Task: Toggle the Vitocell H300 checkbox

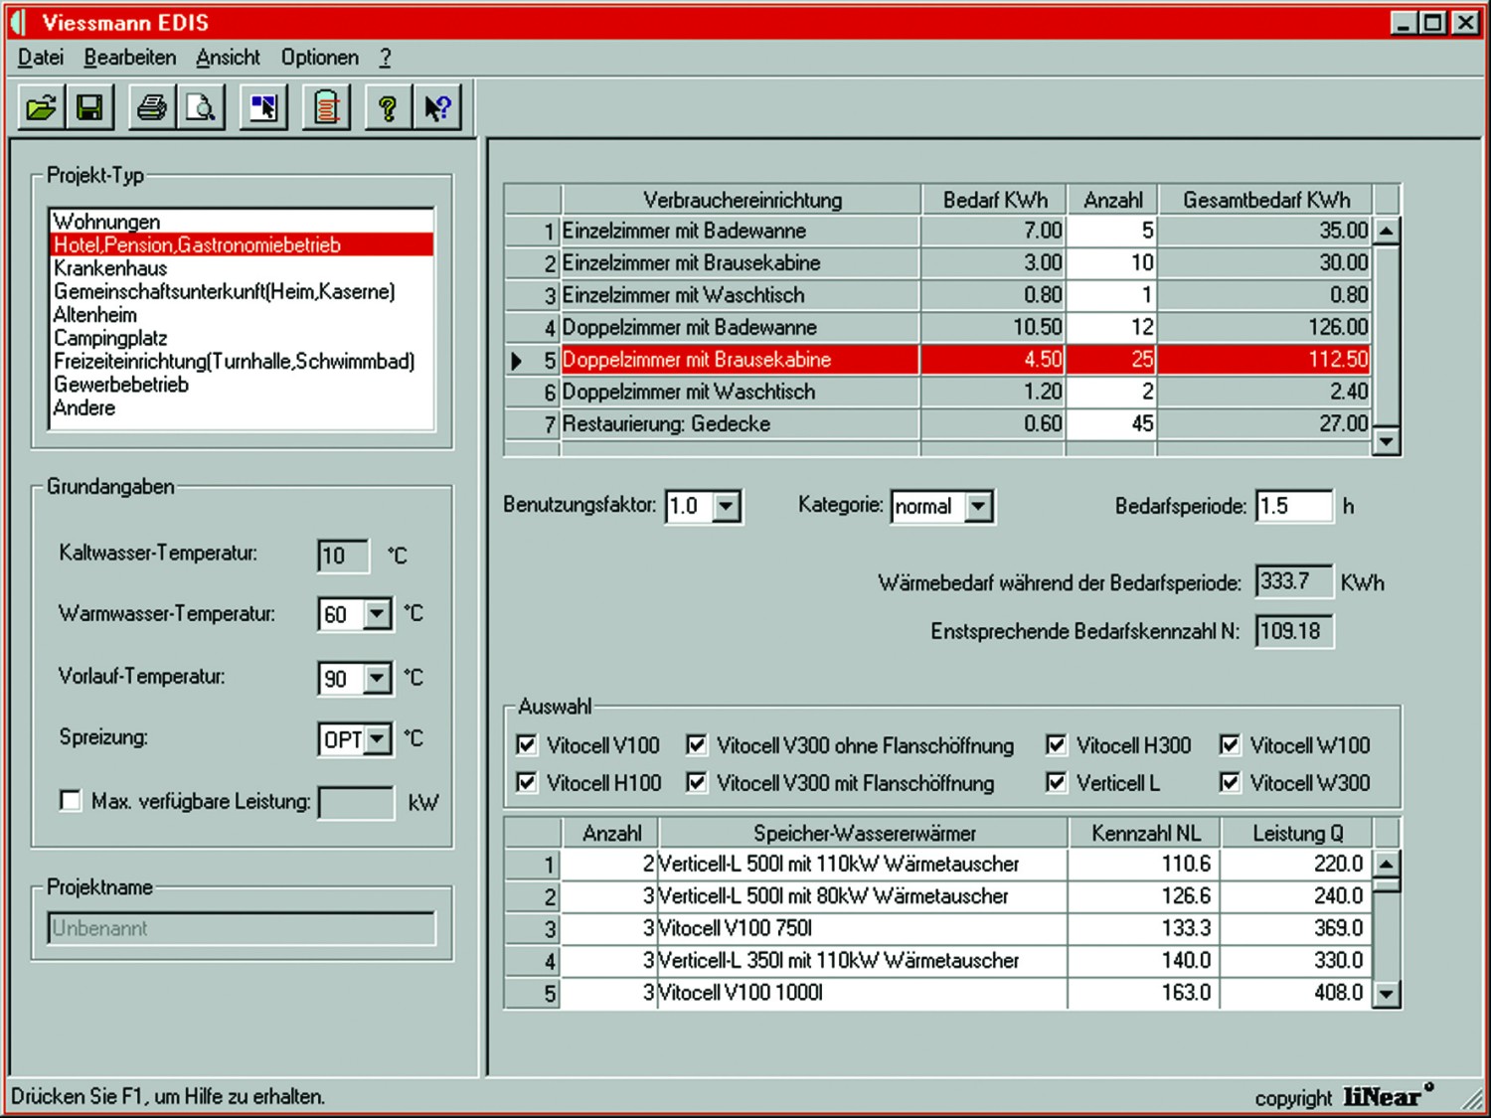Action: click(x=1057, y=744)
